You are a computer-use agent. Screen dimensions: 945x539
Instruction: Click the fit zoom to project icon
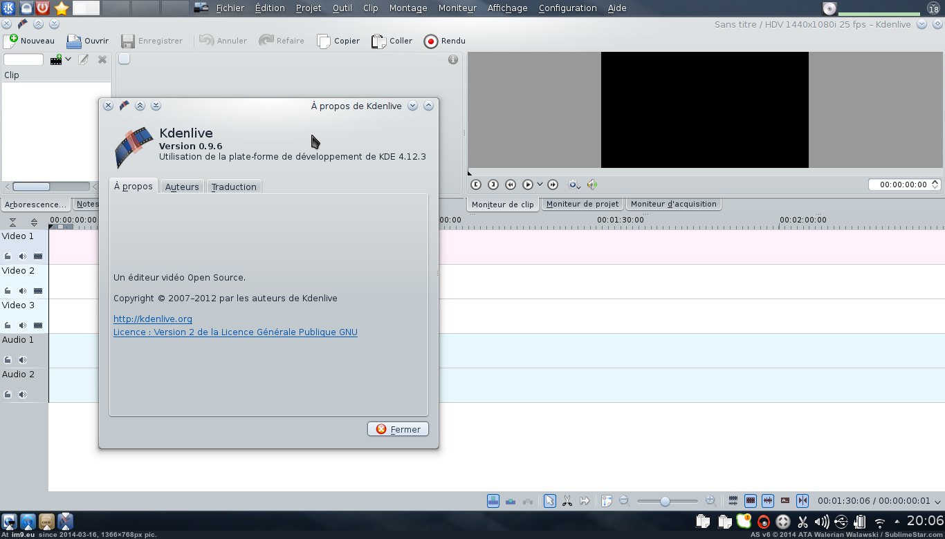607,501
